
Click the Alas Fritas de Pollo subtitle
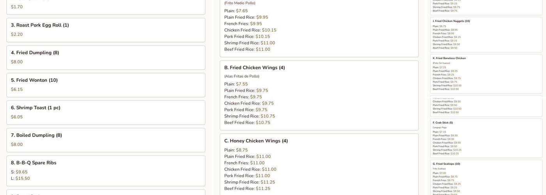tap(241, 76)
